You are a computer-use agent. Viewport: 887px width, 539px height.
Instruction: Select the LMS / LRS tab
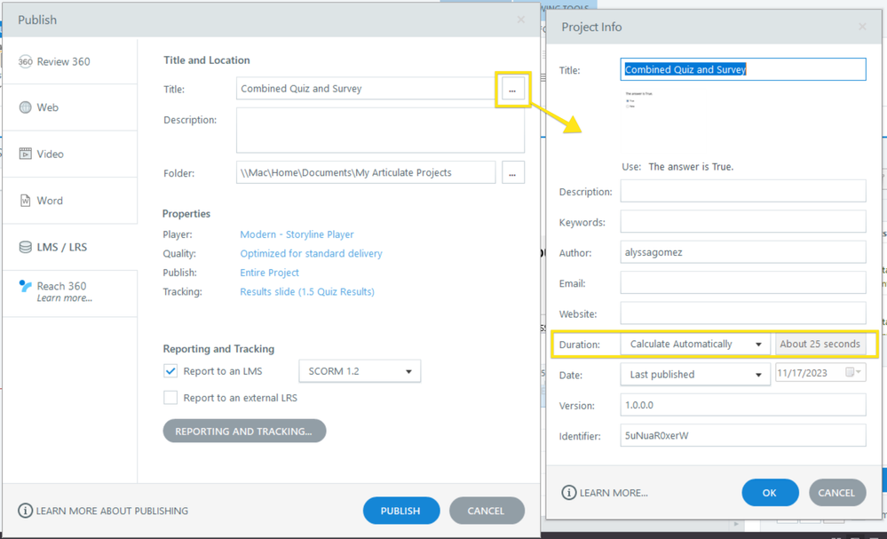click(x=69, y=247)
